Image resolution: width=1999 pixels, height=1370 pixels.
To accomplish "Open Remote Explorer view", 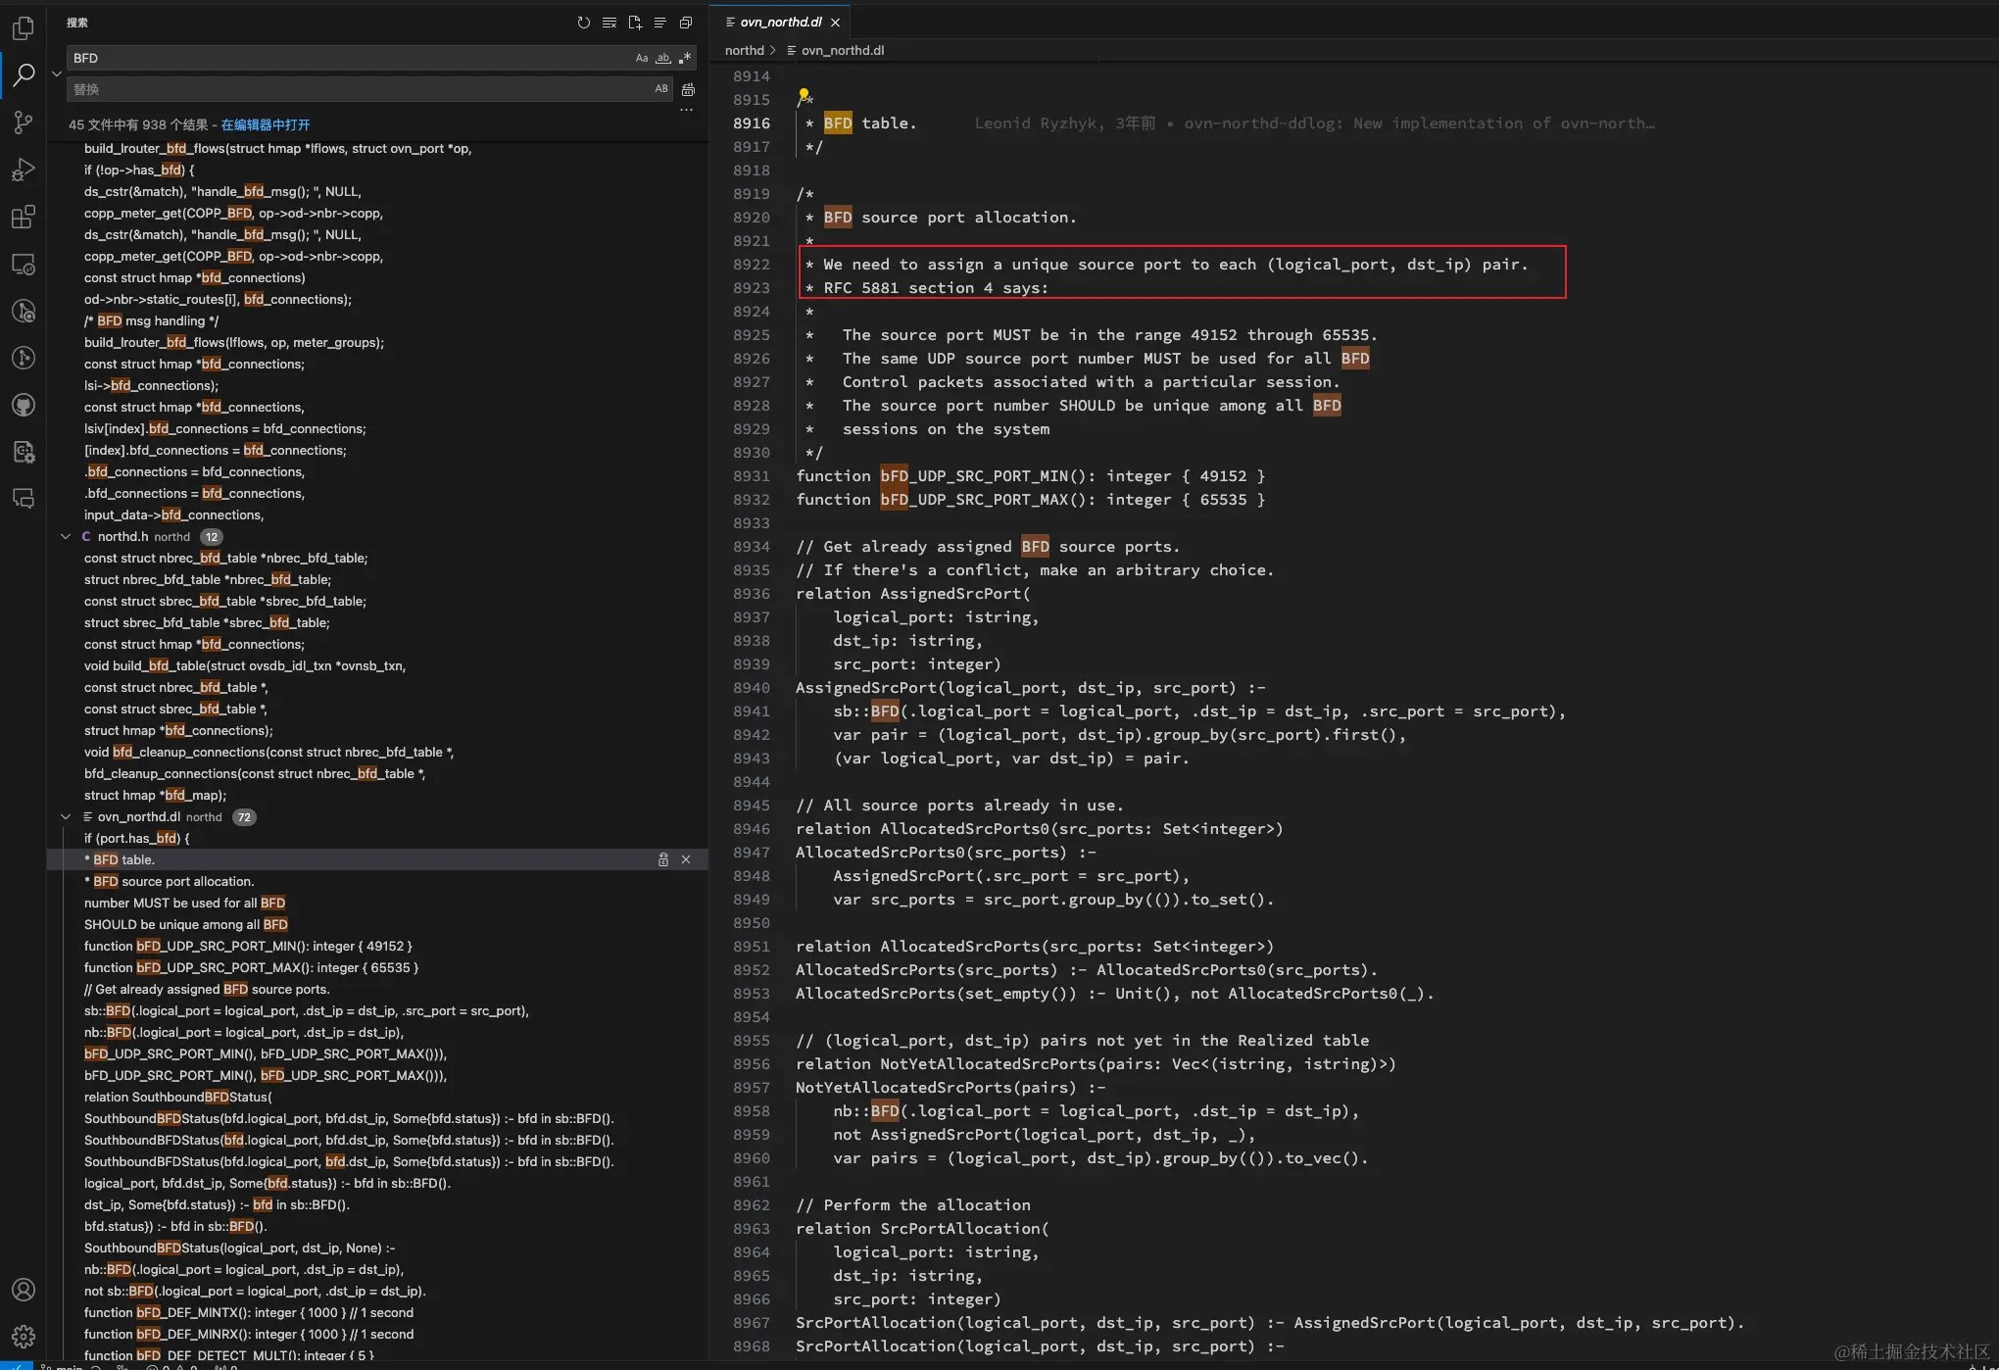I will pos(24,264).
